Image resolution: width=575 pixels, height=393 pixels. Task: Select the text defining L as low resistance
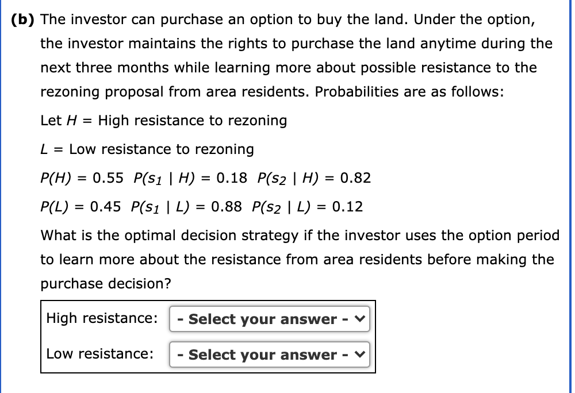[x=147, y=149]
